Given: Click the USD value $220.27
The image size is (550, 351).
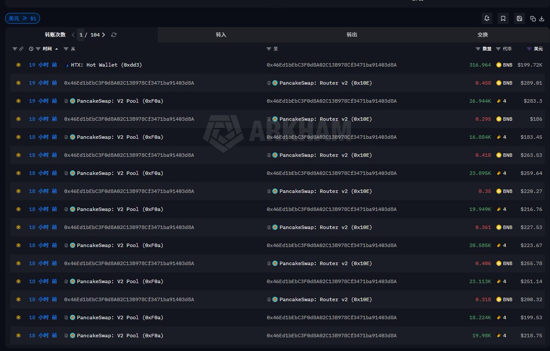Looking at the screenshot, I should coord(531,192).
